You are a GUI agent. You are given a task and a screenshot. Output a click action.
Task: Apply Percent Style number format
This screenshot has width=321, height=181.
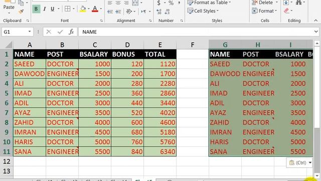click(171, 3)
